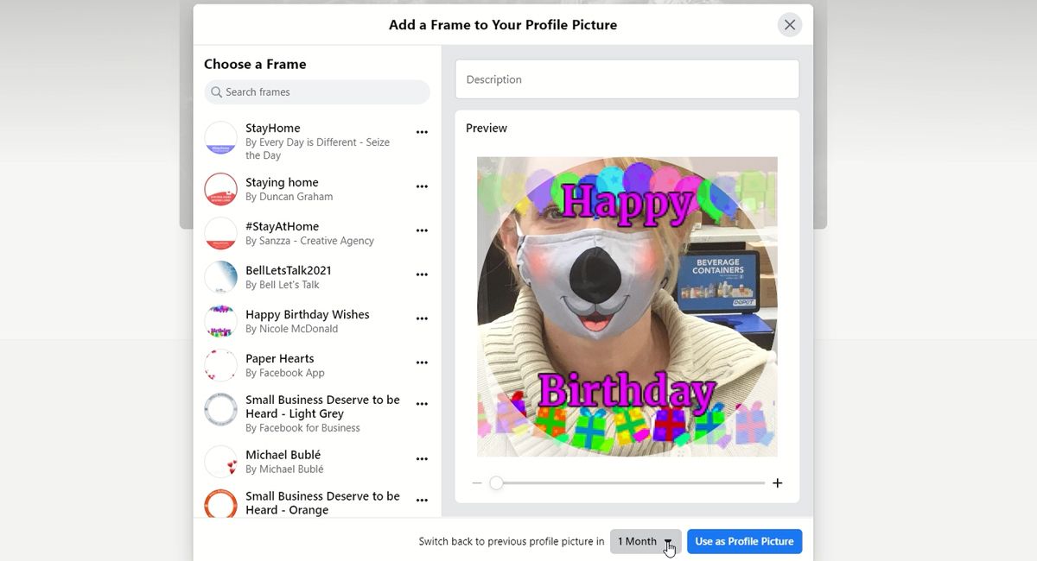The image size is (1037, 561).
Task: Click 'By Sanzza - Creative Agency' text
Action: click(309, 241)
